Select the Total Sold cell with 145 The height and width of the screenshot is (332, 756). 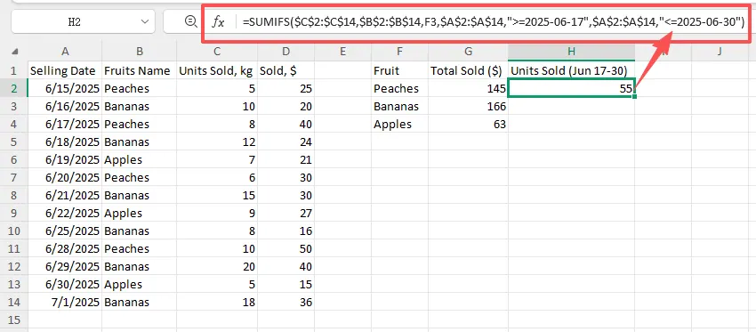click(x=468, y=89)
